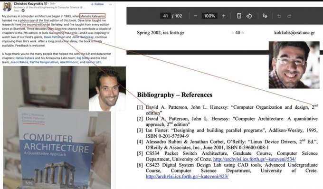Open the archvlsi.ics.forth.gr/~kateveni/534/ link
Viewport: 323px width, 189px height.
pos(255,159)
